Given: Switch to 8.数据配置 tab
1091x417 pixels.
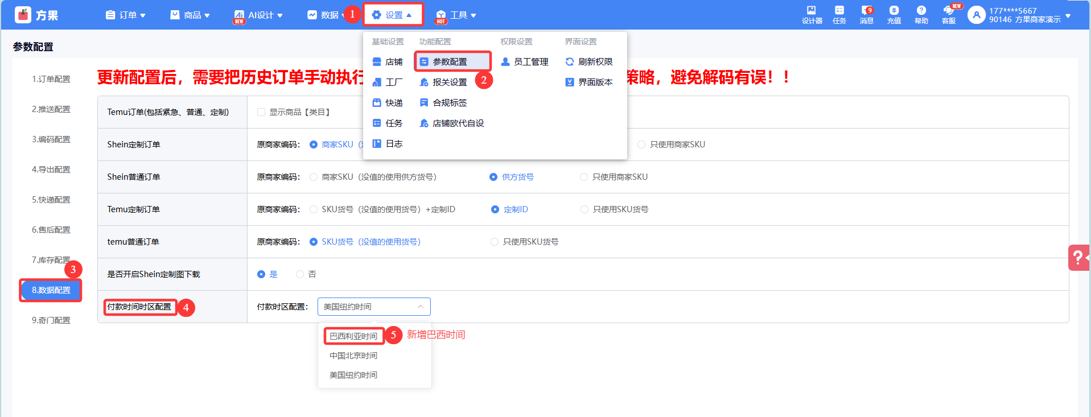Looking at the screenshot, I should pos(51,290).
